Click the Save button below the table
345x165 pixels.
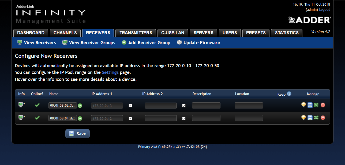point(77,134)
